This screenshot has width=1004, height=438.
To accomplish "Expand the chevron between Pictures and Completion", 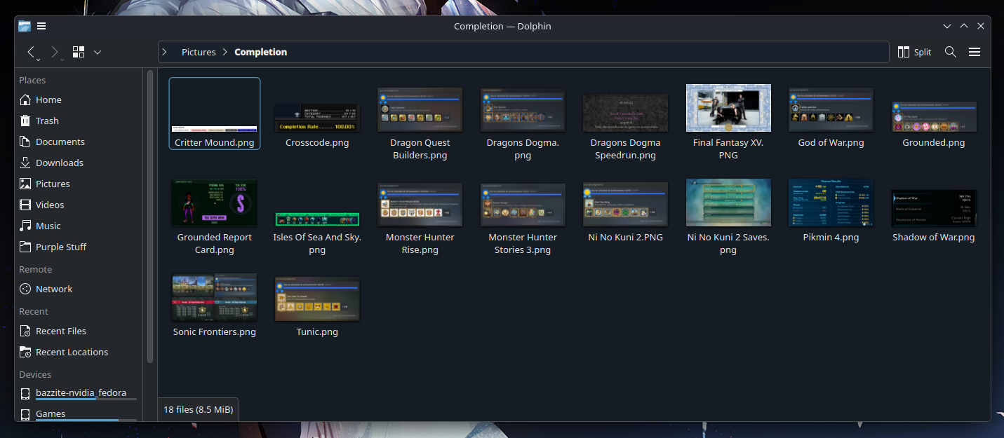I will pos(225,52).
